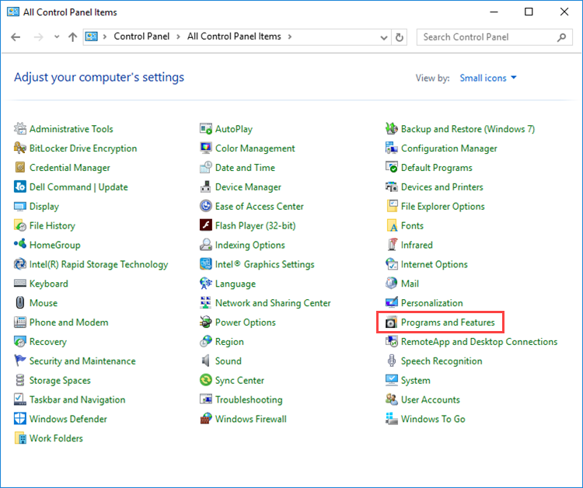Open the View by Small icons dropdown
The height and width of the screenshot is (488, 583).
488,78
